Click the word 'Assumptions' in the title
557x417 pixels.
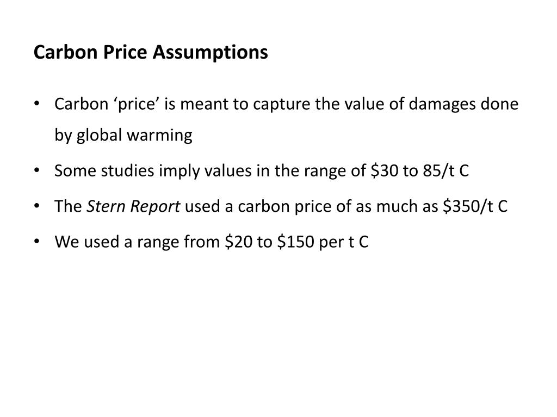[x=211, y=53]
